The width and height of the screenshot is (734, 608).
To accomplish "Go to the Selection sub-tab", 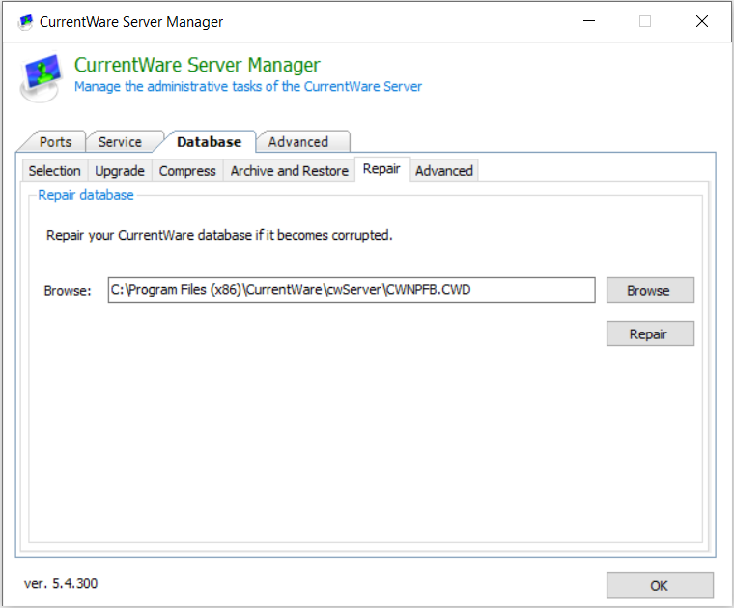I will click(55, 171).
